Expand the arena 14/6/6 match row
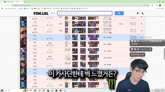Screen dimensions: 165x92 [x=142, y=58]
